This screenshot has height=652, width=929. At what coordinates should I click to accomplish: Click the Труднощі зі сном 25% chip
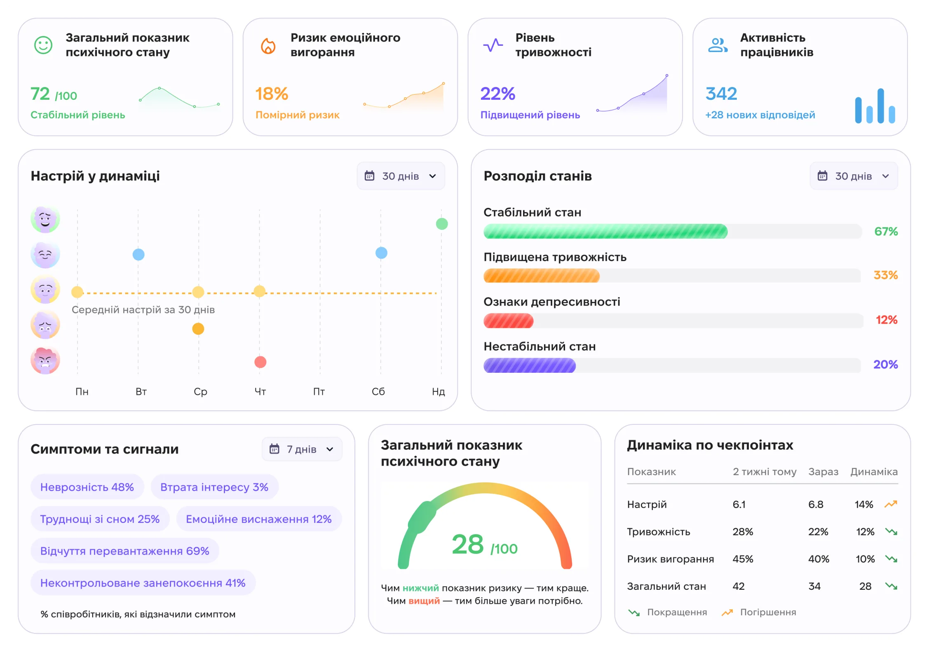(100, 519)
